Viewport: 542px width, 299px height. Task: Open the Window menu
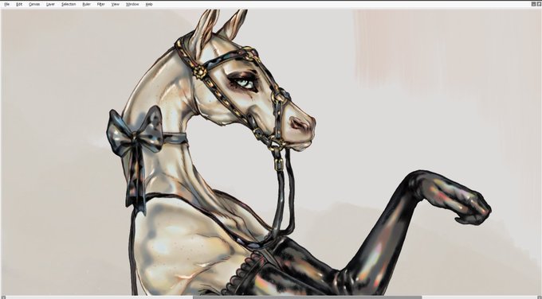pyautogui.click(x=132, y=4)
